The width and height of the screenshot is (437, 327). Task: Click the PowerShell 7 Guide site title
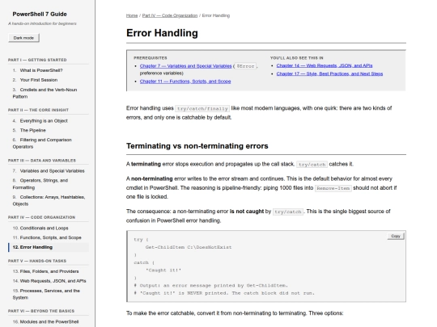[40, 15]
